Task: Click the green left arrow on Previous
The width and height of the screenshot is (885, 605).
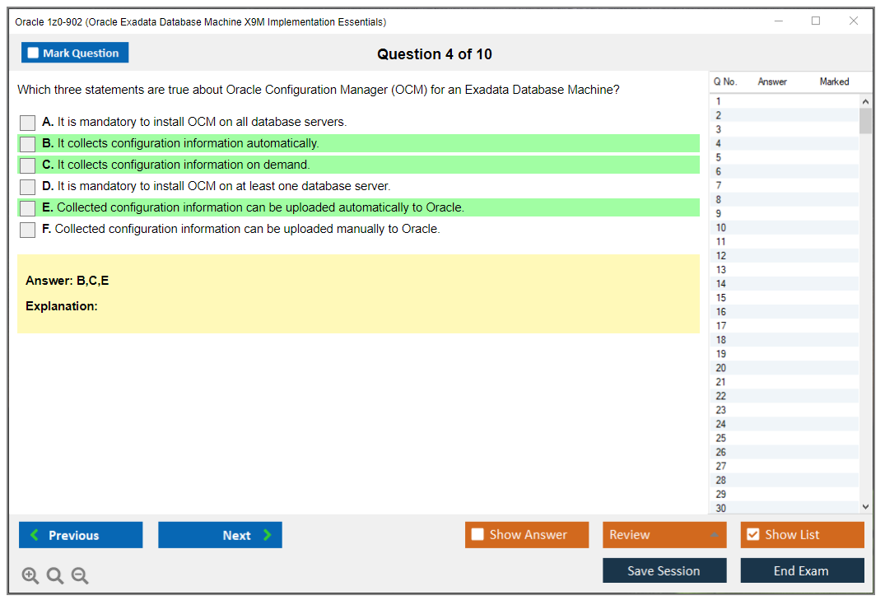Action: [x=33, y=535]
